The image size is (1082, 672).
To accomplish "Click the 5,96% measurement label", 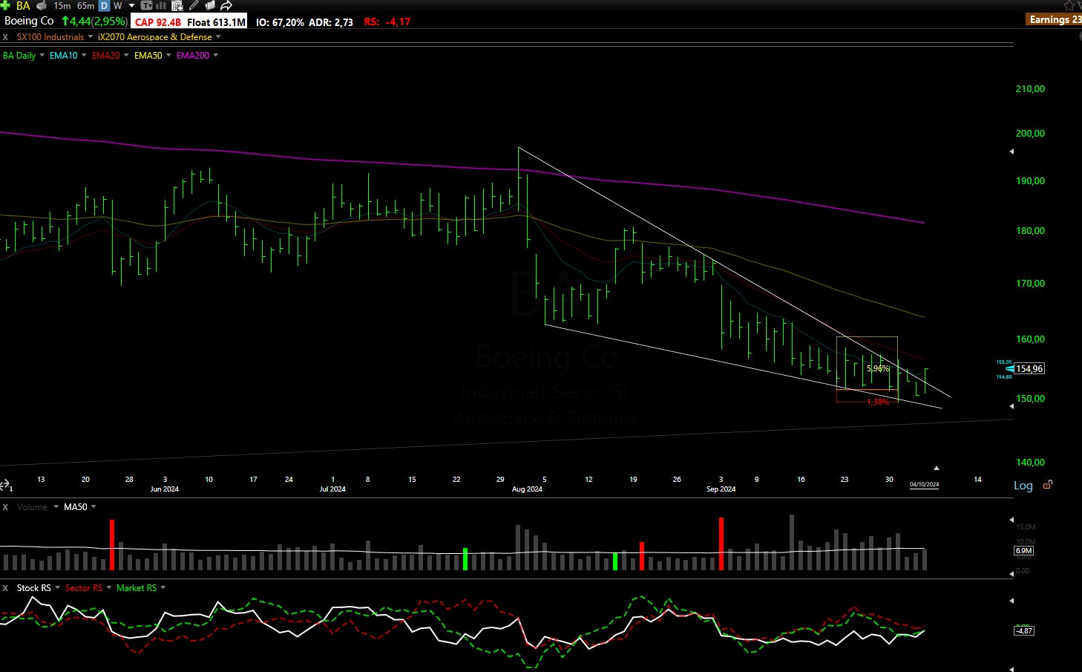I will click(x=878, y=368).
